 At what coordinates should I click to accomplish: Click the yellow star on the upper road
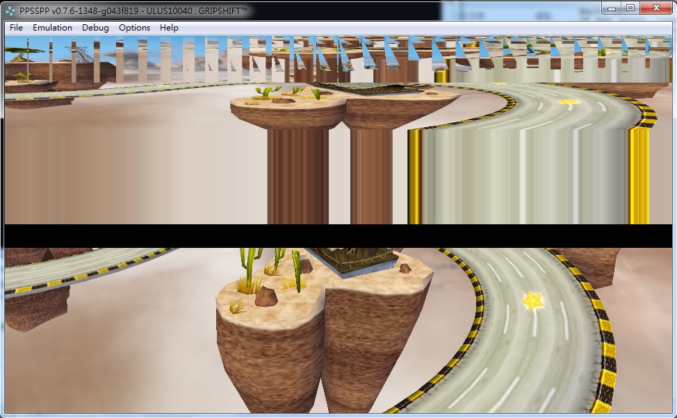click(569, 102)
